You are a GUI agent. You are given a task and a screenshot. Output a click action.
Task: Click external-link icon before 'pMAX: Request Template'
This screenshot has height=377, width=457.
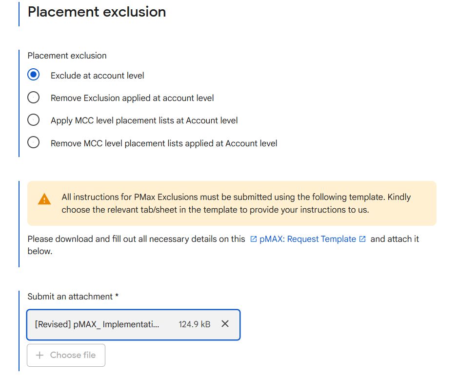click(254, 239)
